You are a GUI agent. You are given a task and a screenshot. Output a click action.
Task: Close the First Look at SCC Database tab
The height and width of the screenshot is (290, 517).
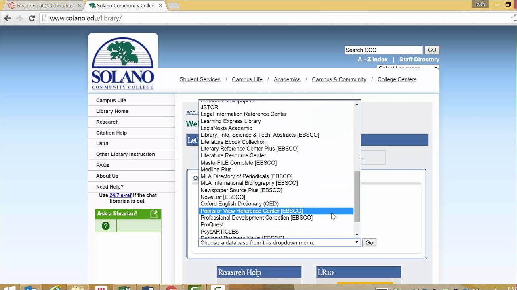80,6
